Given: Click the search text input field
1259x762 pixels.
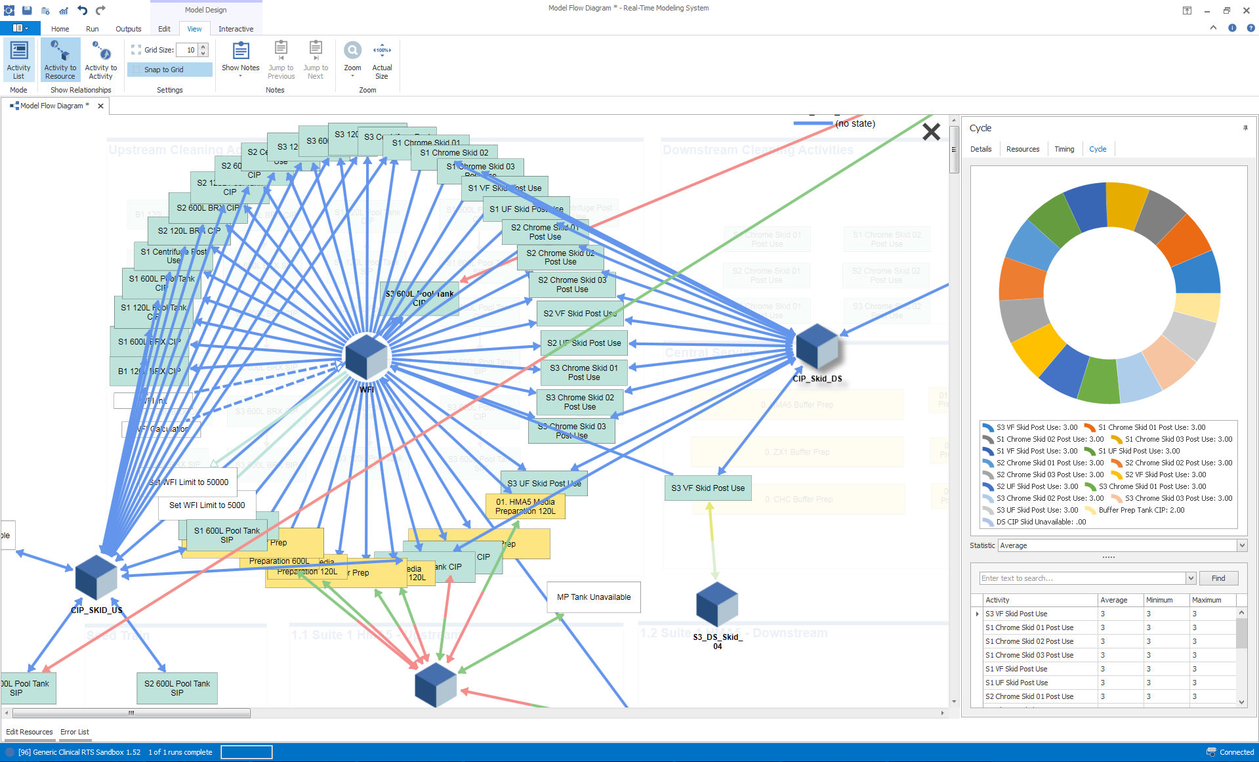Looking at the screenshot, I should point(1083,578).
